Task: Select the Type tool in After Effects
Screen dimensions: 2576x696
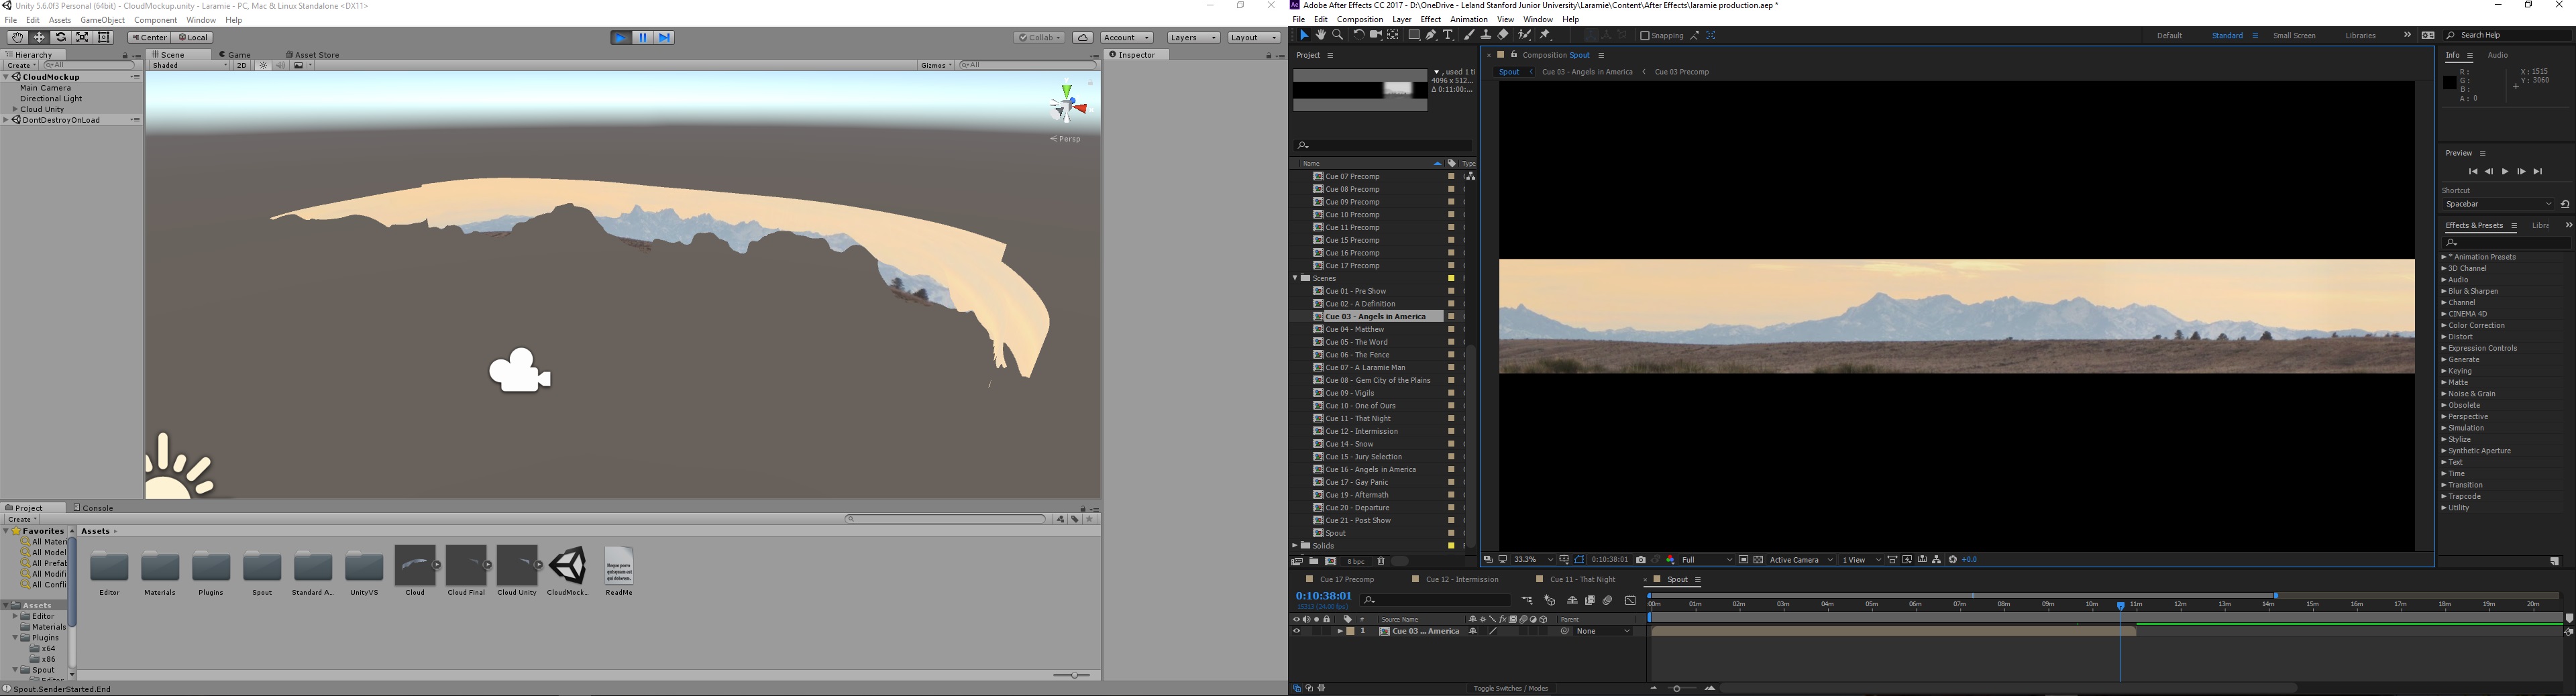Action: pos(1448,35)
